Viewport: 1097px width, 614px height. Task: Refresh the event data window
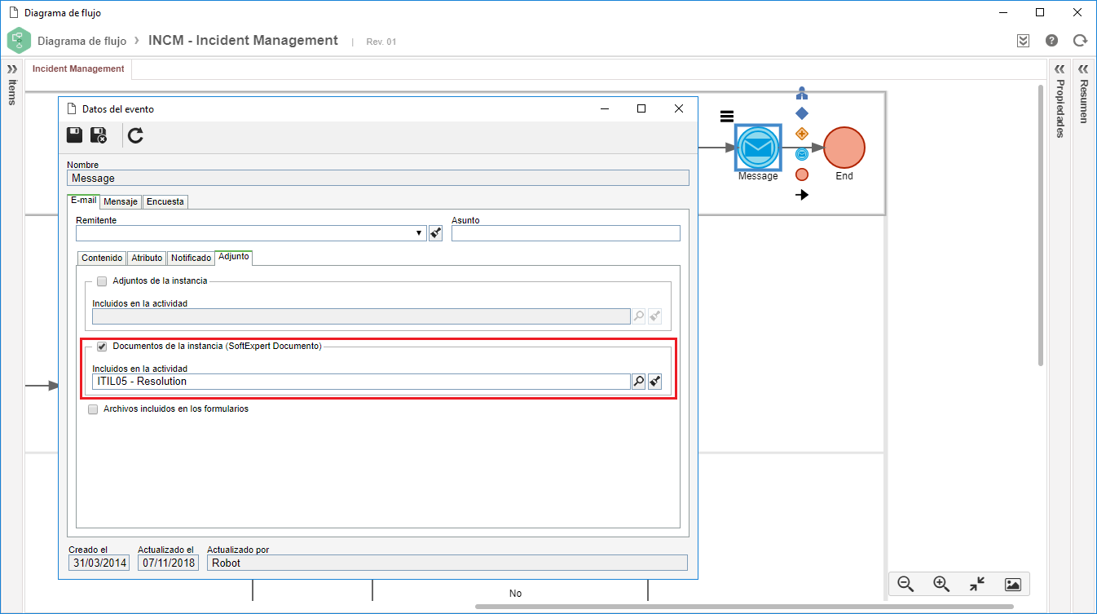pyautogui.click(x=136, y=135)
